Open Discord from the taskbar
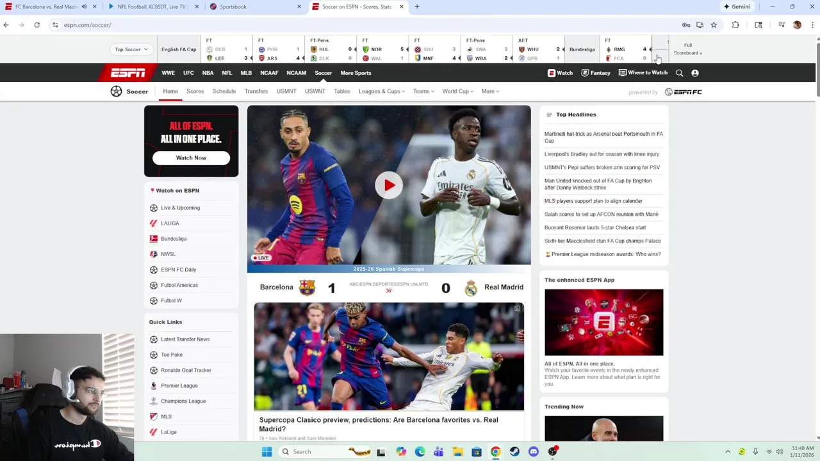 coord(534,451)
